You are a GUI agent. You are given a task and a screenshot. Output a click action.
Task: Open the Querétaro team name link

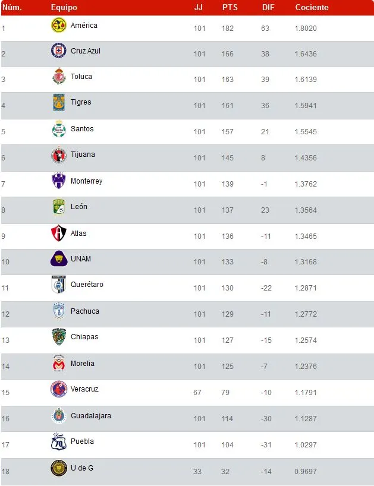point(87,285)
